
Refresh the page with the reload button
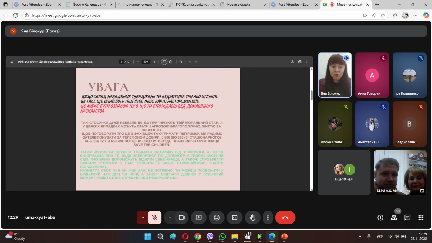click(16, 15)
